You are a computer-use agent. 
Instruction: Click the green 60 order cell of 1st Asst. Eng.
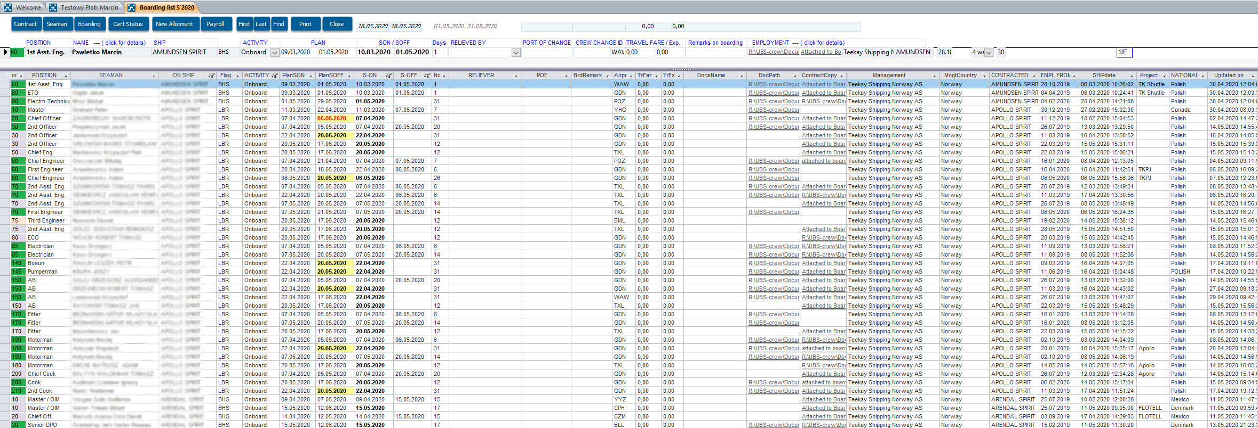click(x=18, y=84)
